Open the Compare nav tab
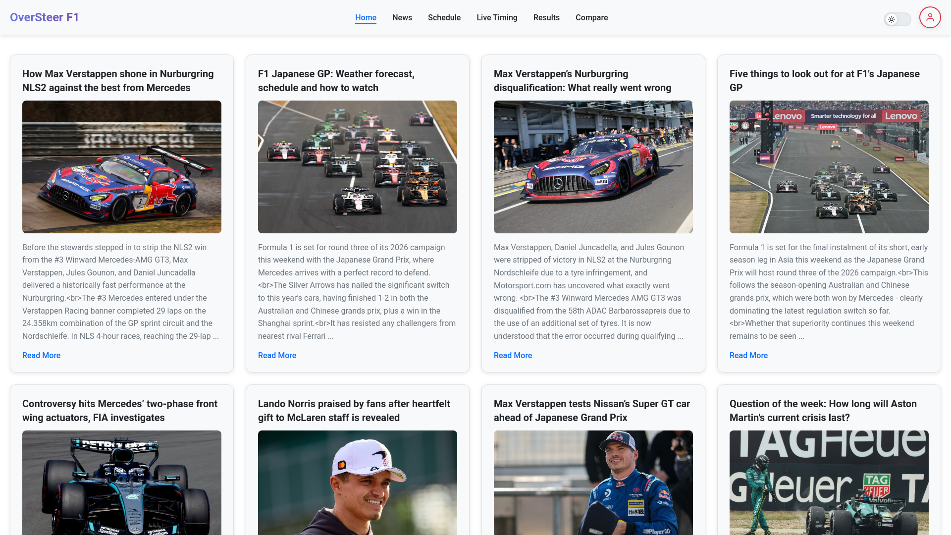 591,17
